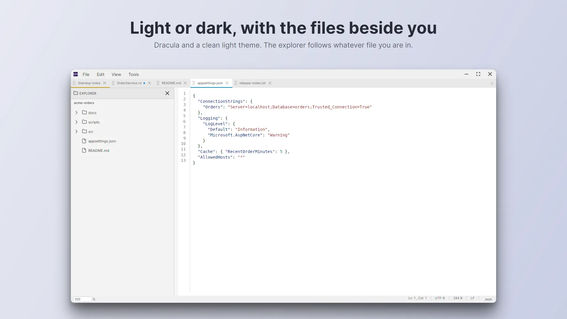Click the drag handle of OrderService.cs tab

(x=113, y=83)
